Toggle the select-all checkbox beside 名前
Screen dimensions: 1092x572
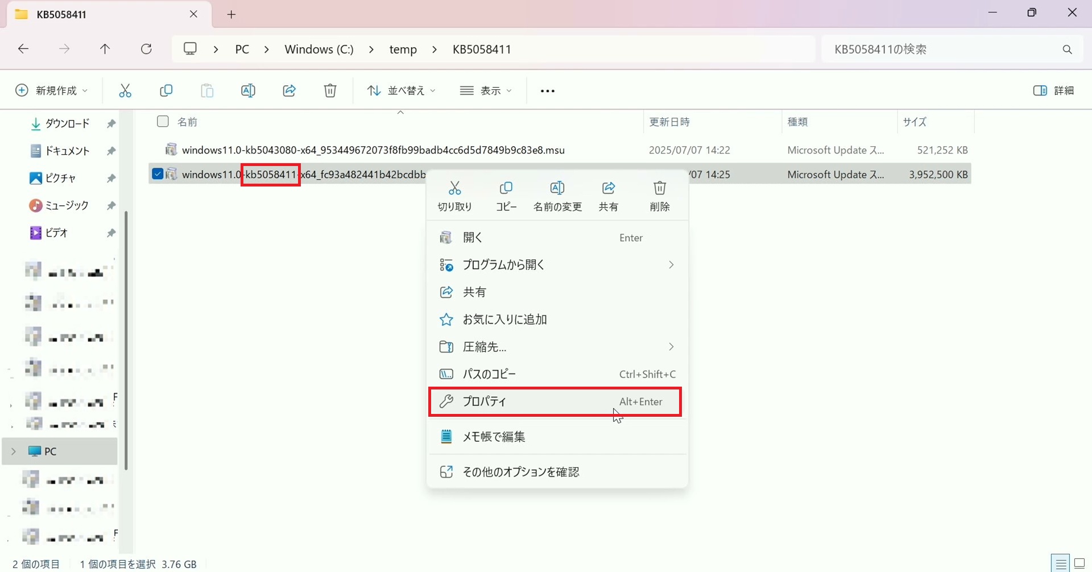[x=163, y=122]
